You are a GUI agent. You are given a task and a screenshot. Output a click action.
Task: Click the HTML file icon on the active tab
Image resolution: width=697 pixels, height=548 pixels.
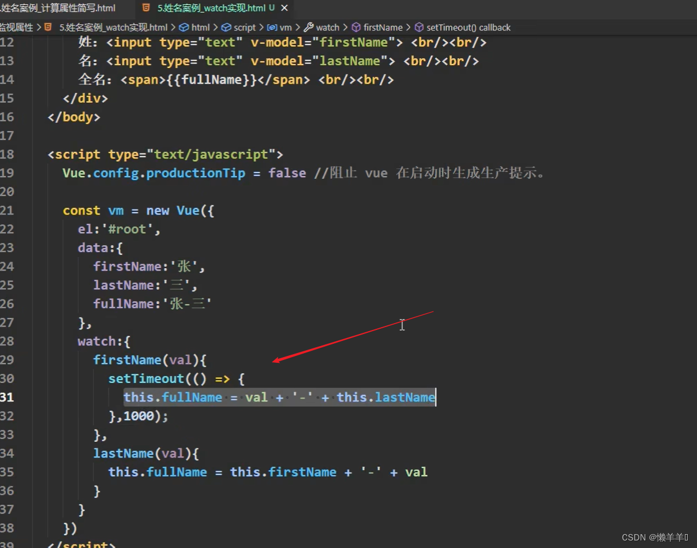coord(146,8)
